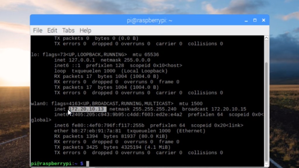Click the bytes 4325194 (4.1 MiB) value
This screenshot has height=168, width=299.
[x=137, y=147]
